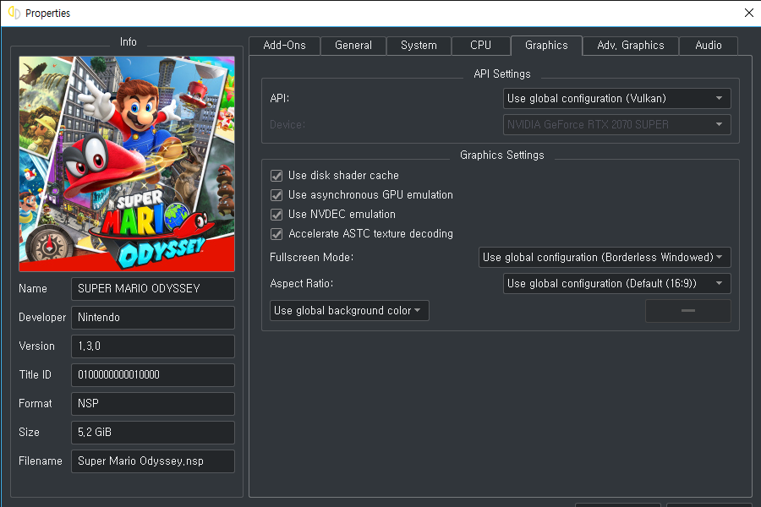Click the Filename field Super Mario Odyssey.nsp

153,461
